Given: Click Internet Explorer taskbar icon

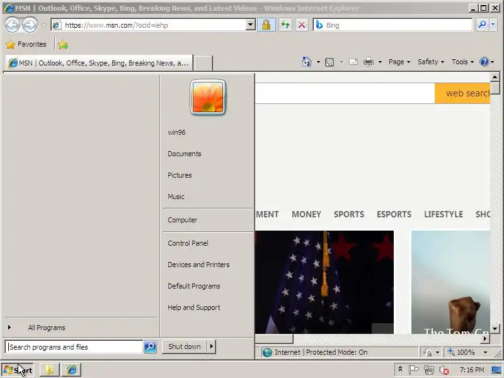Looking at the screenshot, I should click(x=72, y=370).
